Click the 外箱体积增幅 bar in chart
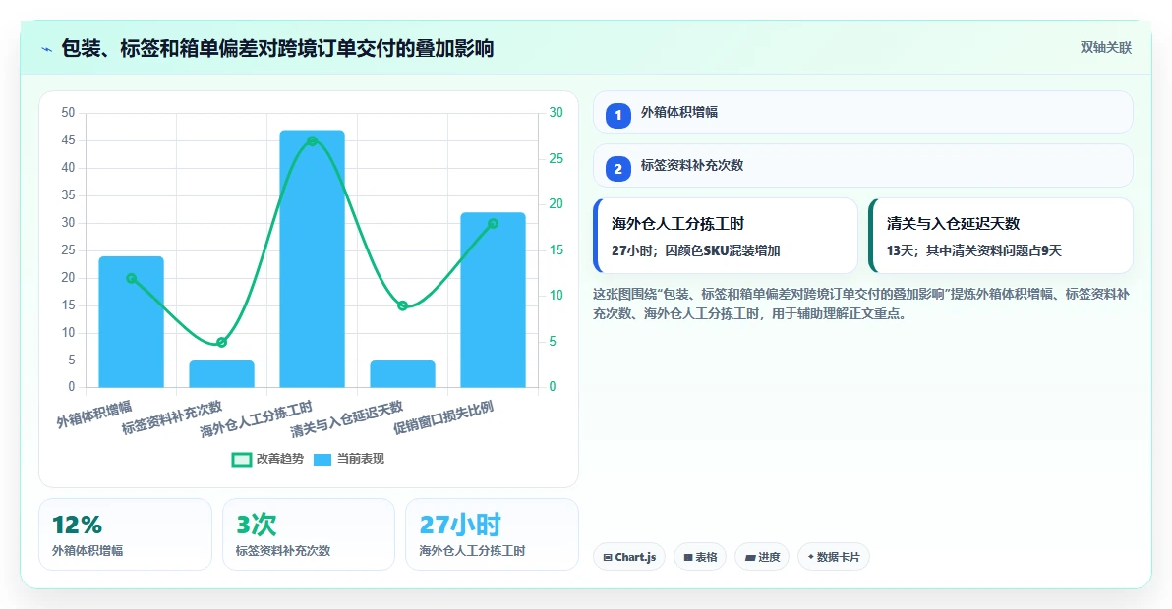Viewport: 1172px width, 609px height. coord(132,321)
